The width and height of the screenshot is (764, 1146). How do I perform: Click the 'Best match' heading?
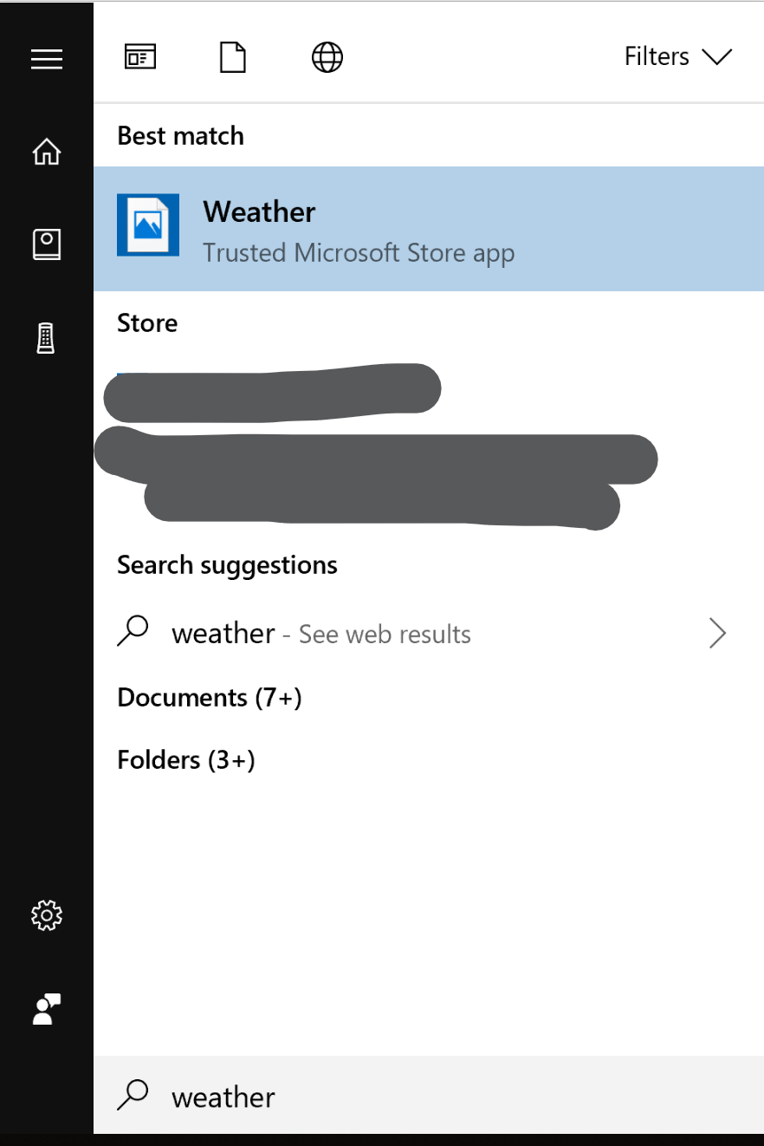click(180, 136)
